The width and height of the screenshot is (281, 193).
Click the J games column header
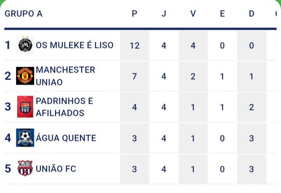[164, 14]
